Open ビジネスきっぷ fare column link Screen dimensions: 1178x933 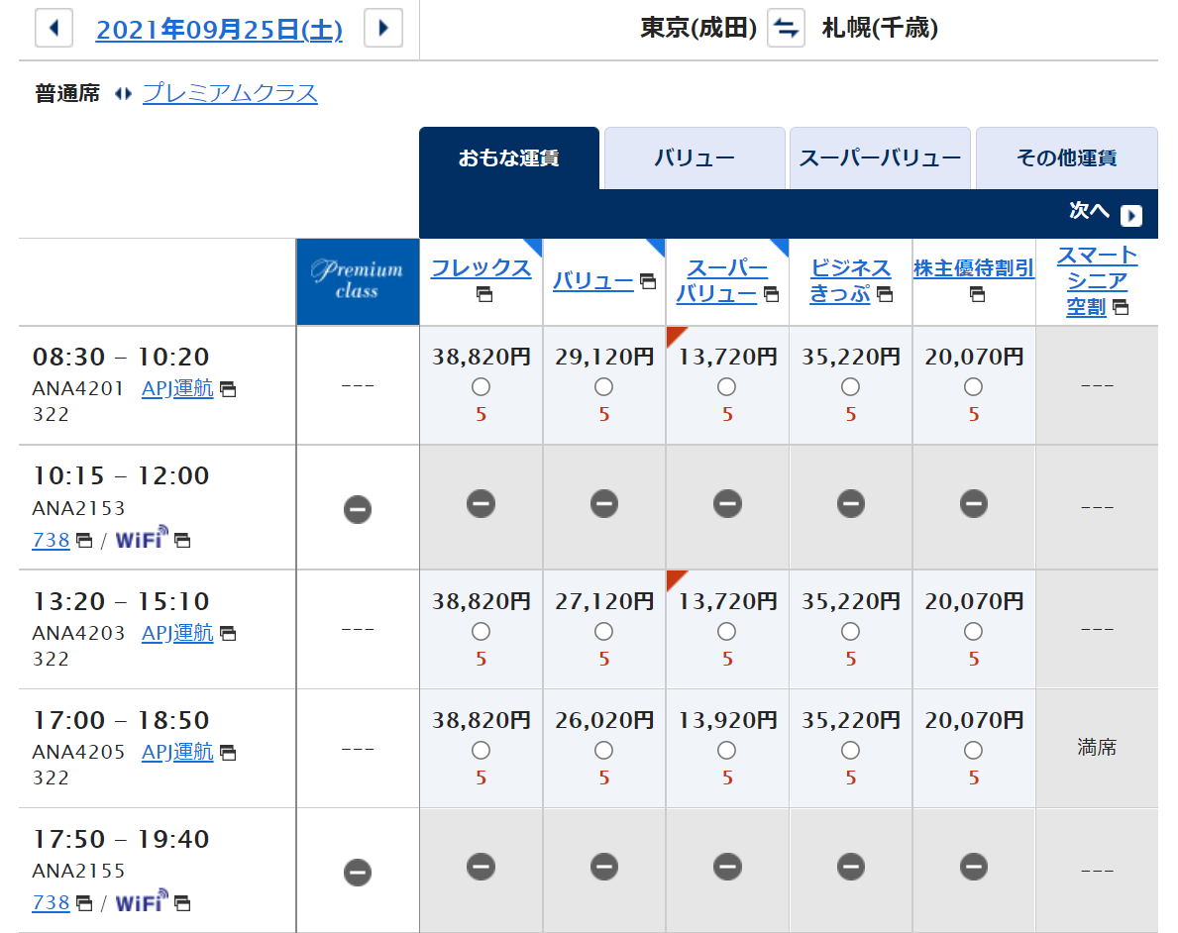click(x=850, y=280)
